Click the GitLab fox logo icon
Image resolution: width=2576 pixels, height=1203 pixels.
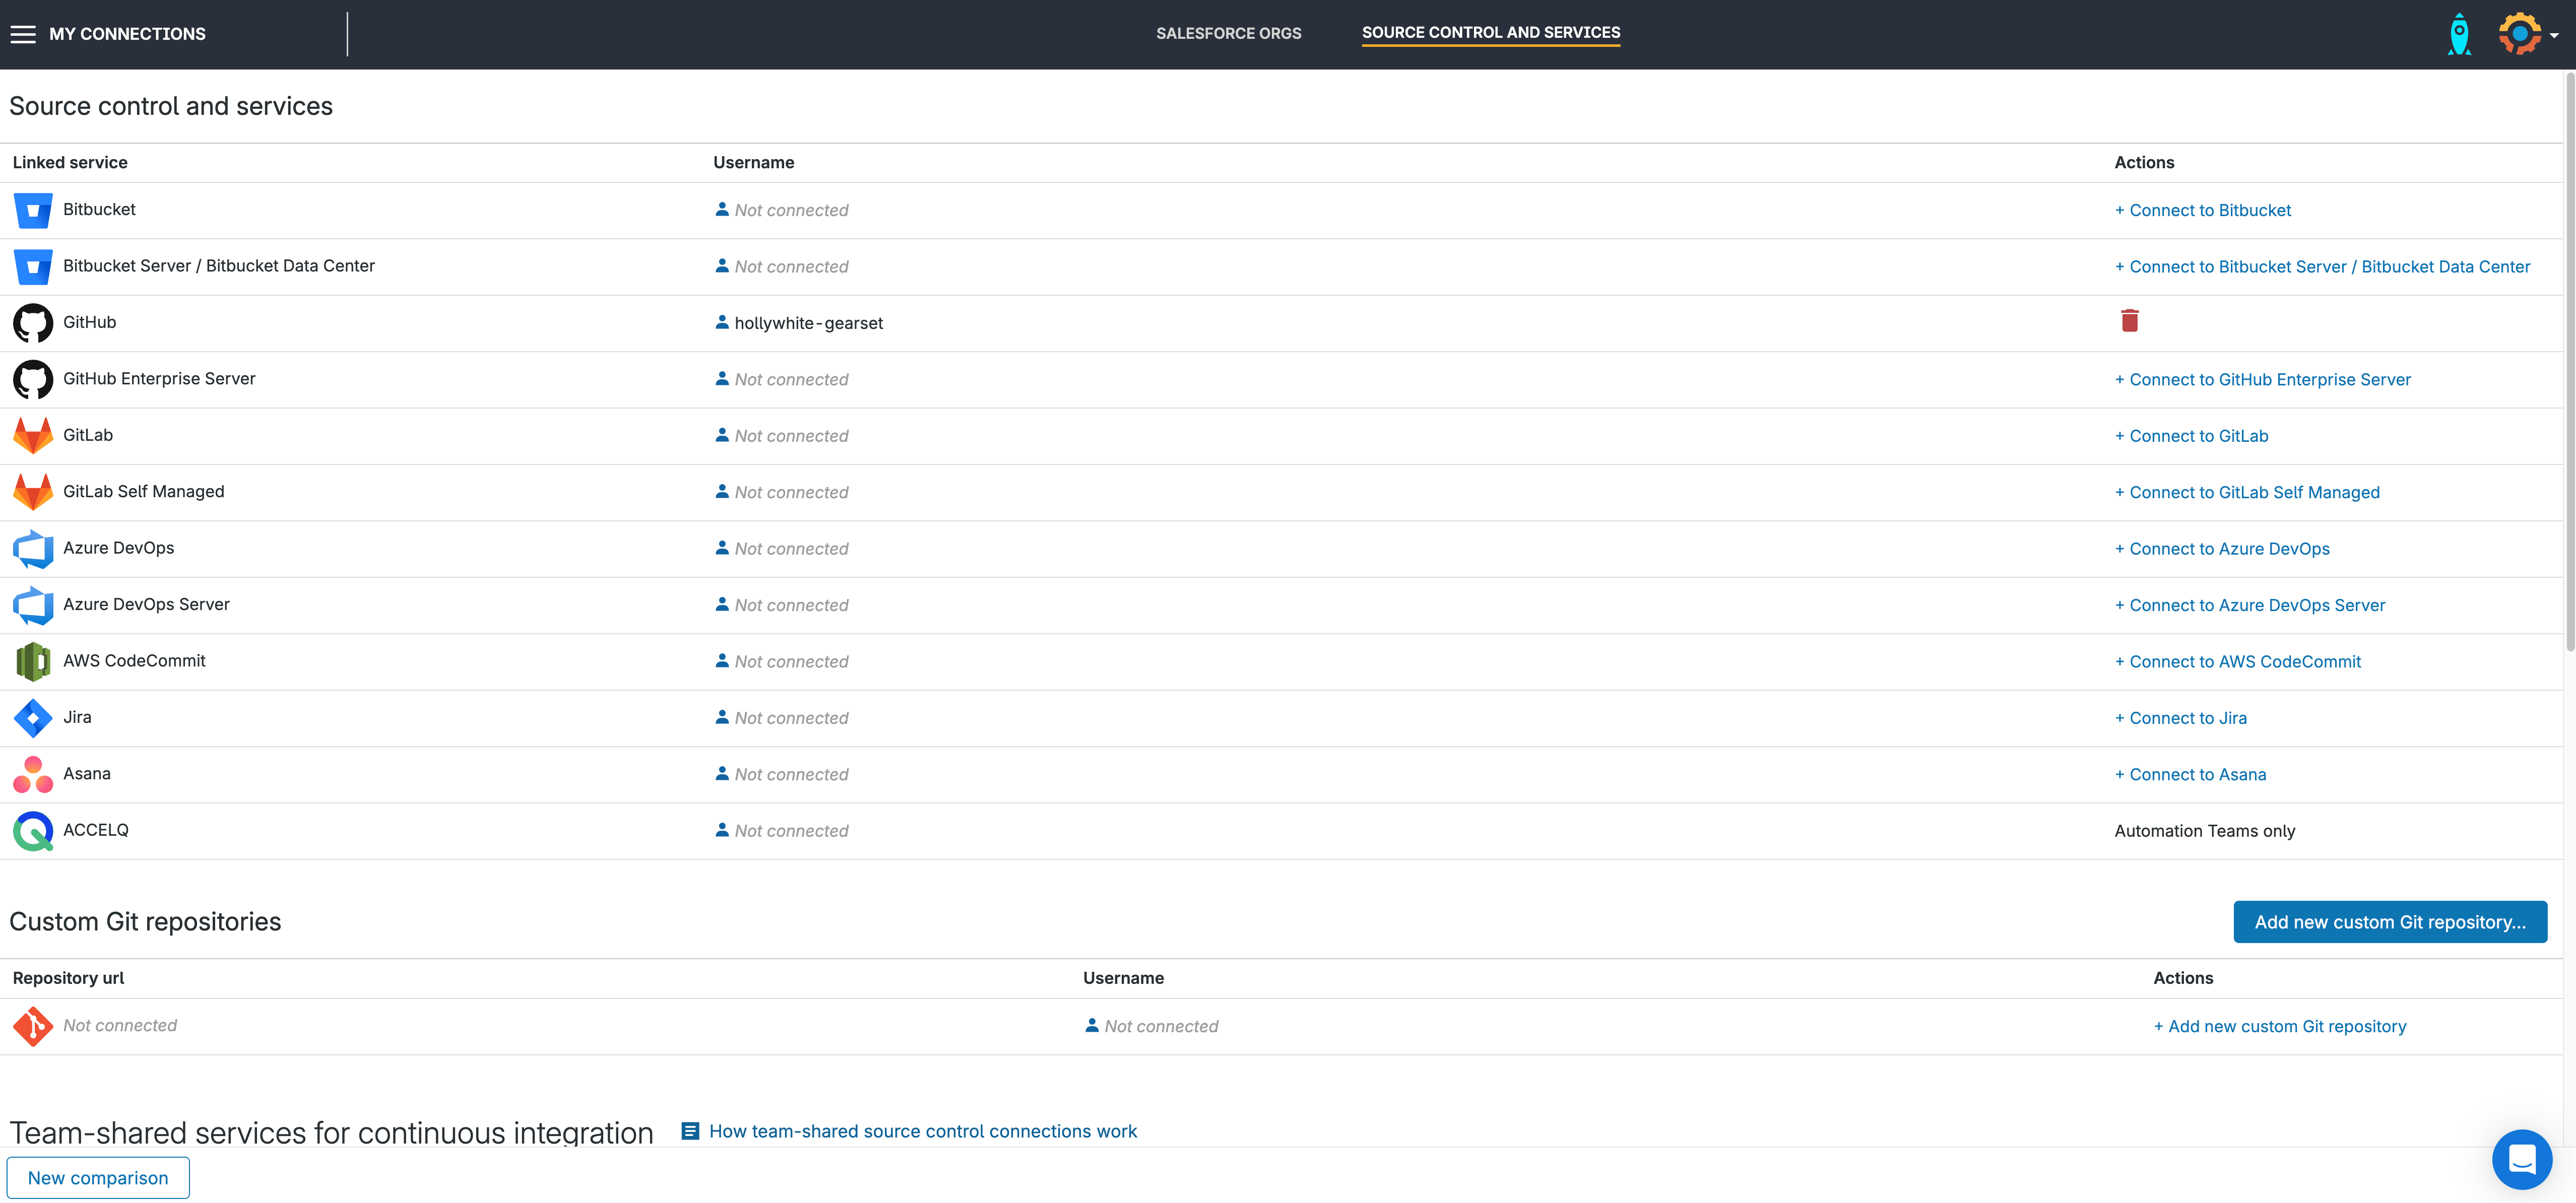(33, 435)
